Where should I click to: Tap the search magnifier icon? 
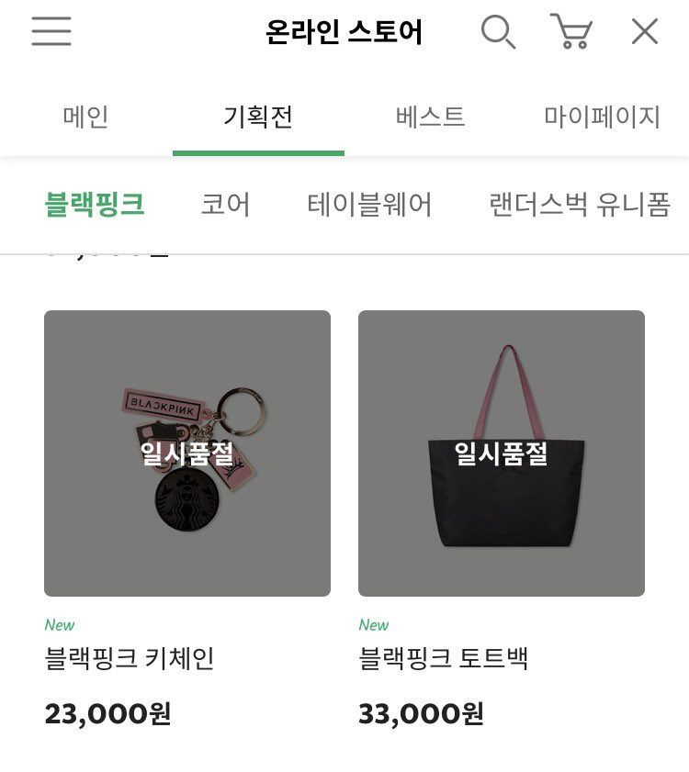498,32
